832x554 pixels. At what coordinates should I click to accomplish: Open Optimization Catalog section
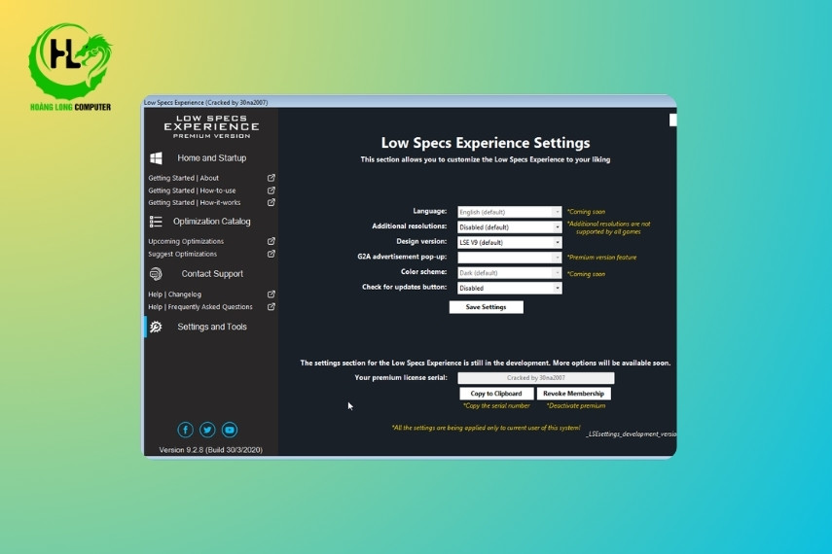pos(211,222)
